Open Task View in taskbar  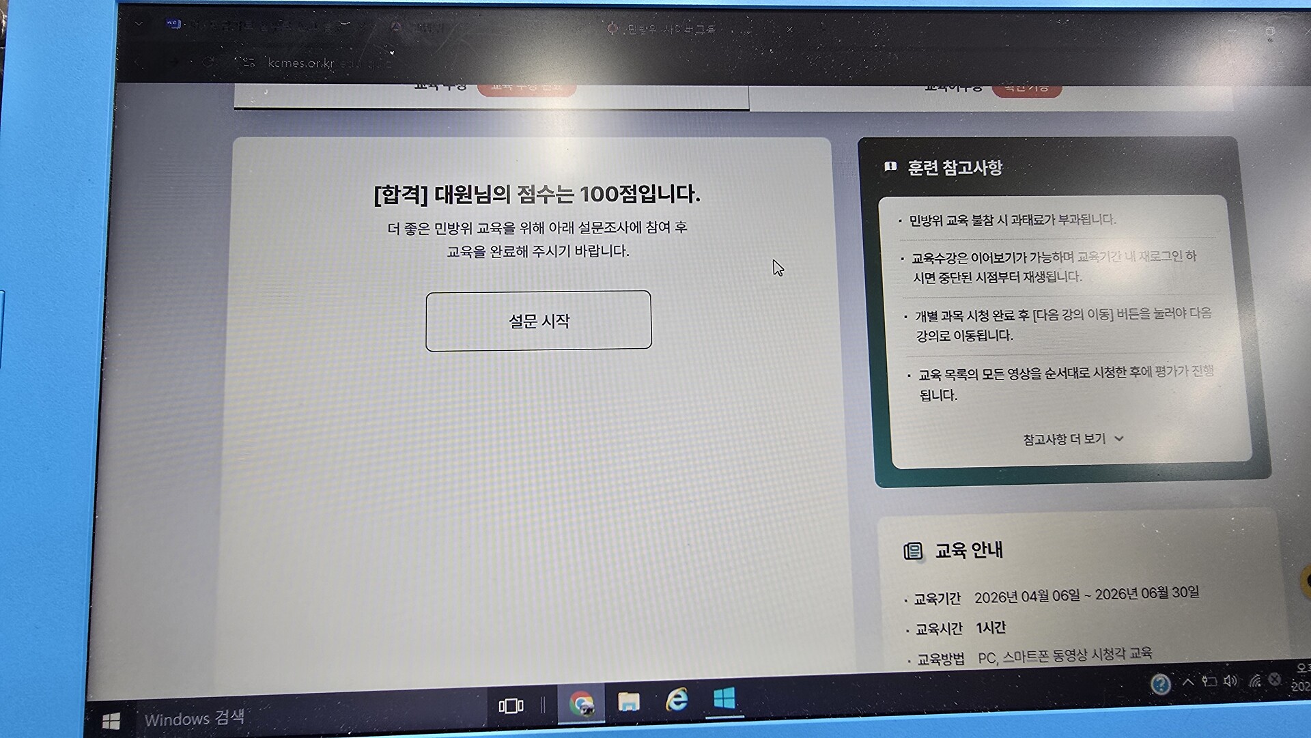tap(511, 705)
